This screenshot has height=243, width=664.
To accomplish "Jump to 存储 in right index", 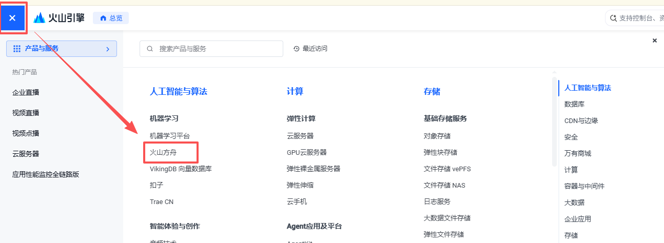I will pyautogui.click(x=571, y=235).
